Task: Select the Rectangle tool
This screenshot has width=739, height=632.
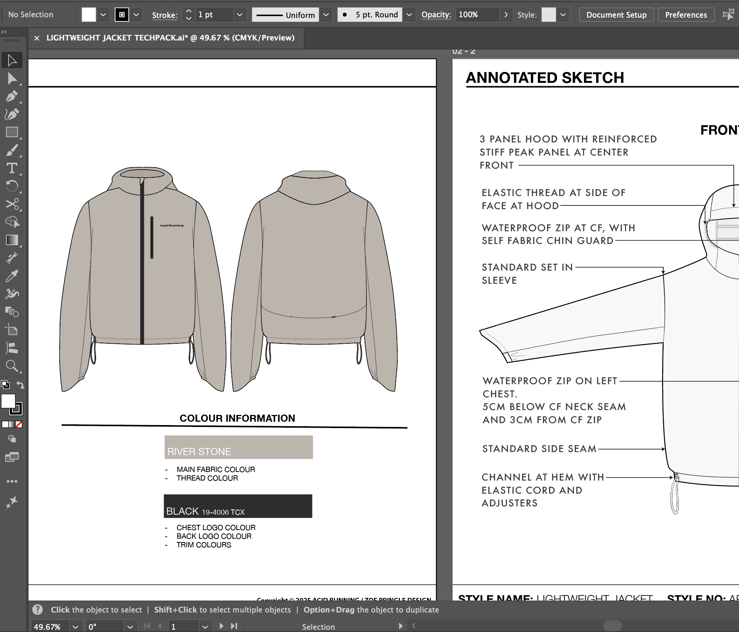Action: point(12,132)
